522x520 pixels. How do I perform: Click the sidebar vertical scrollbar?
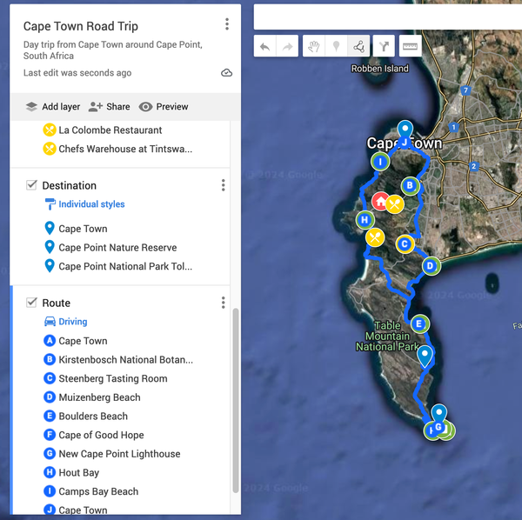(x=236, y=400)
